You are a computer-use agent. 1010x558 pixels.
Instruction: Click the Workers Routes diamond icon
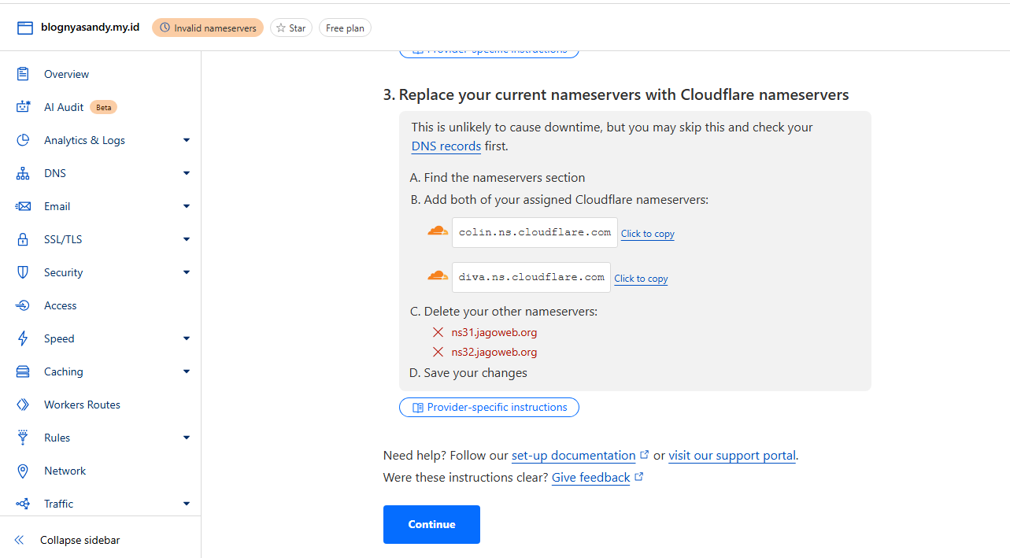[x=23, y=405]
